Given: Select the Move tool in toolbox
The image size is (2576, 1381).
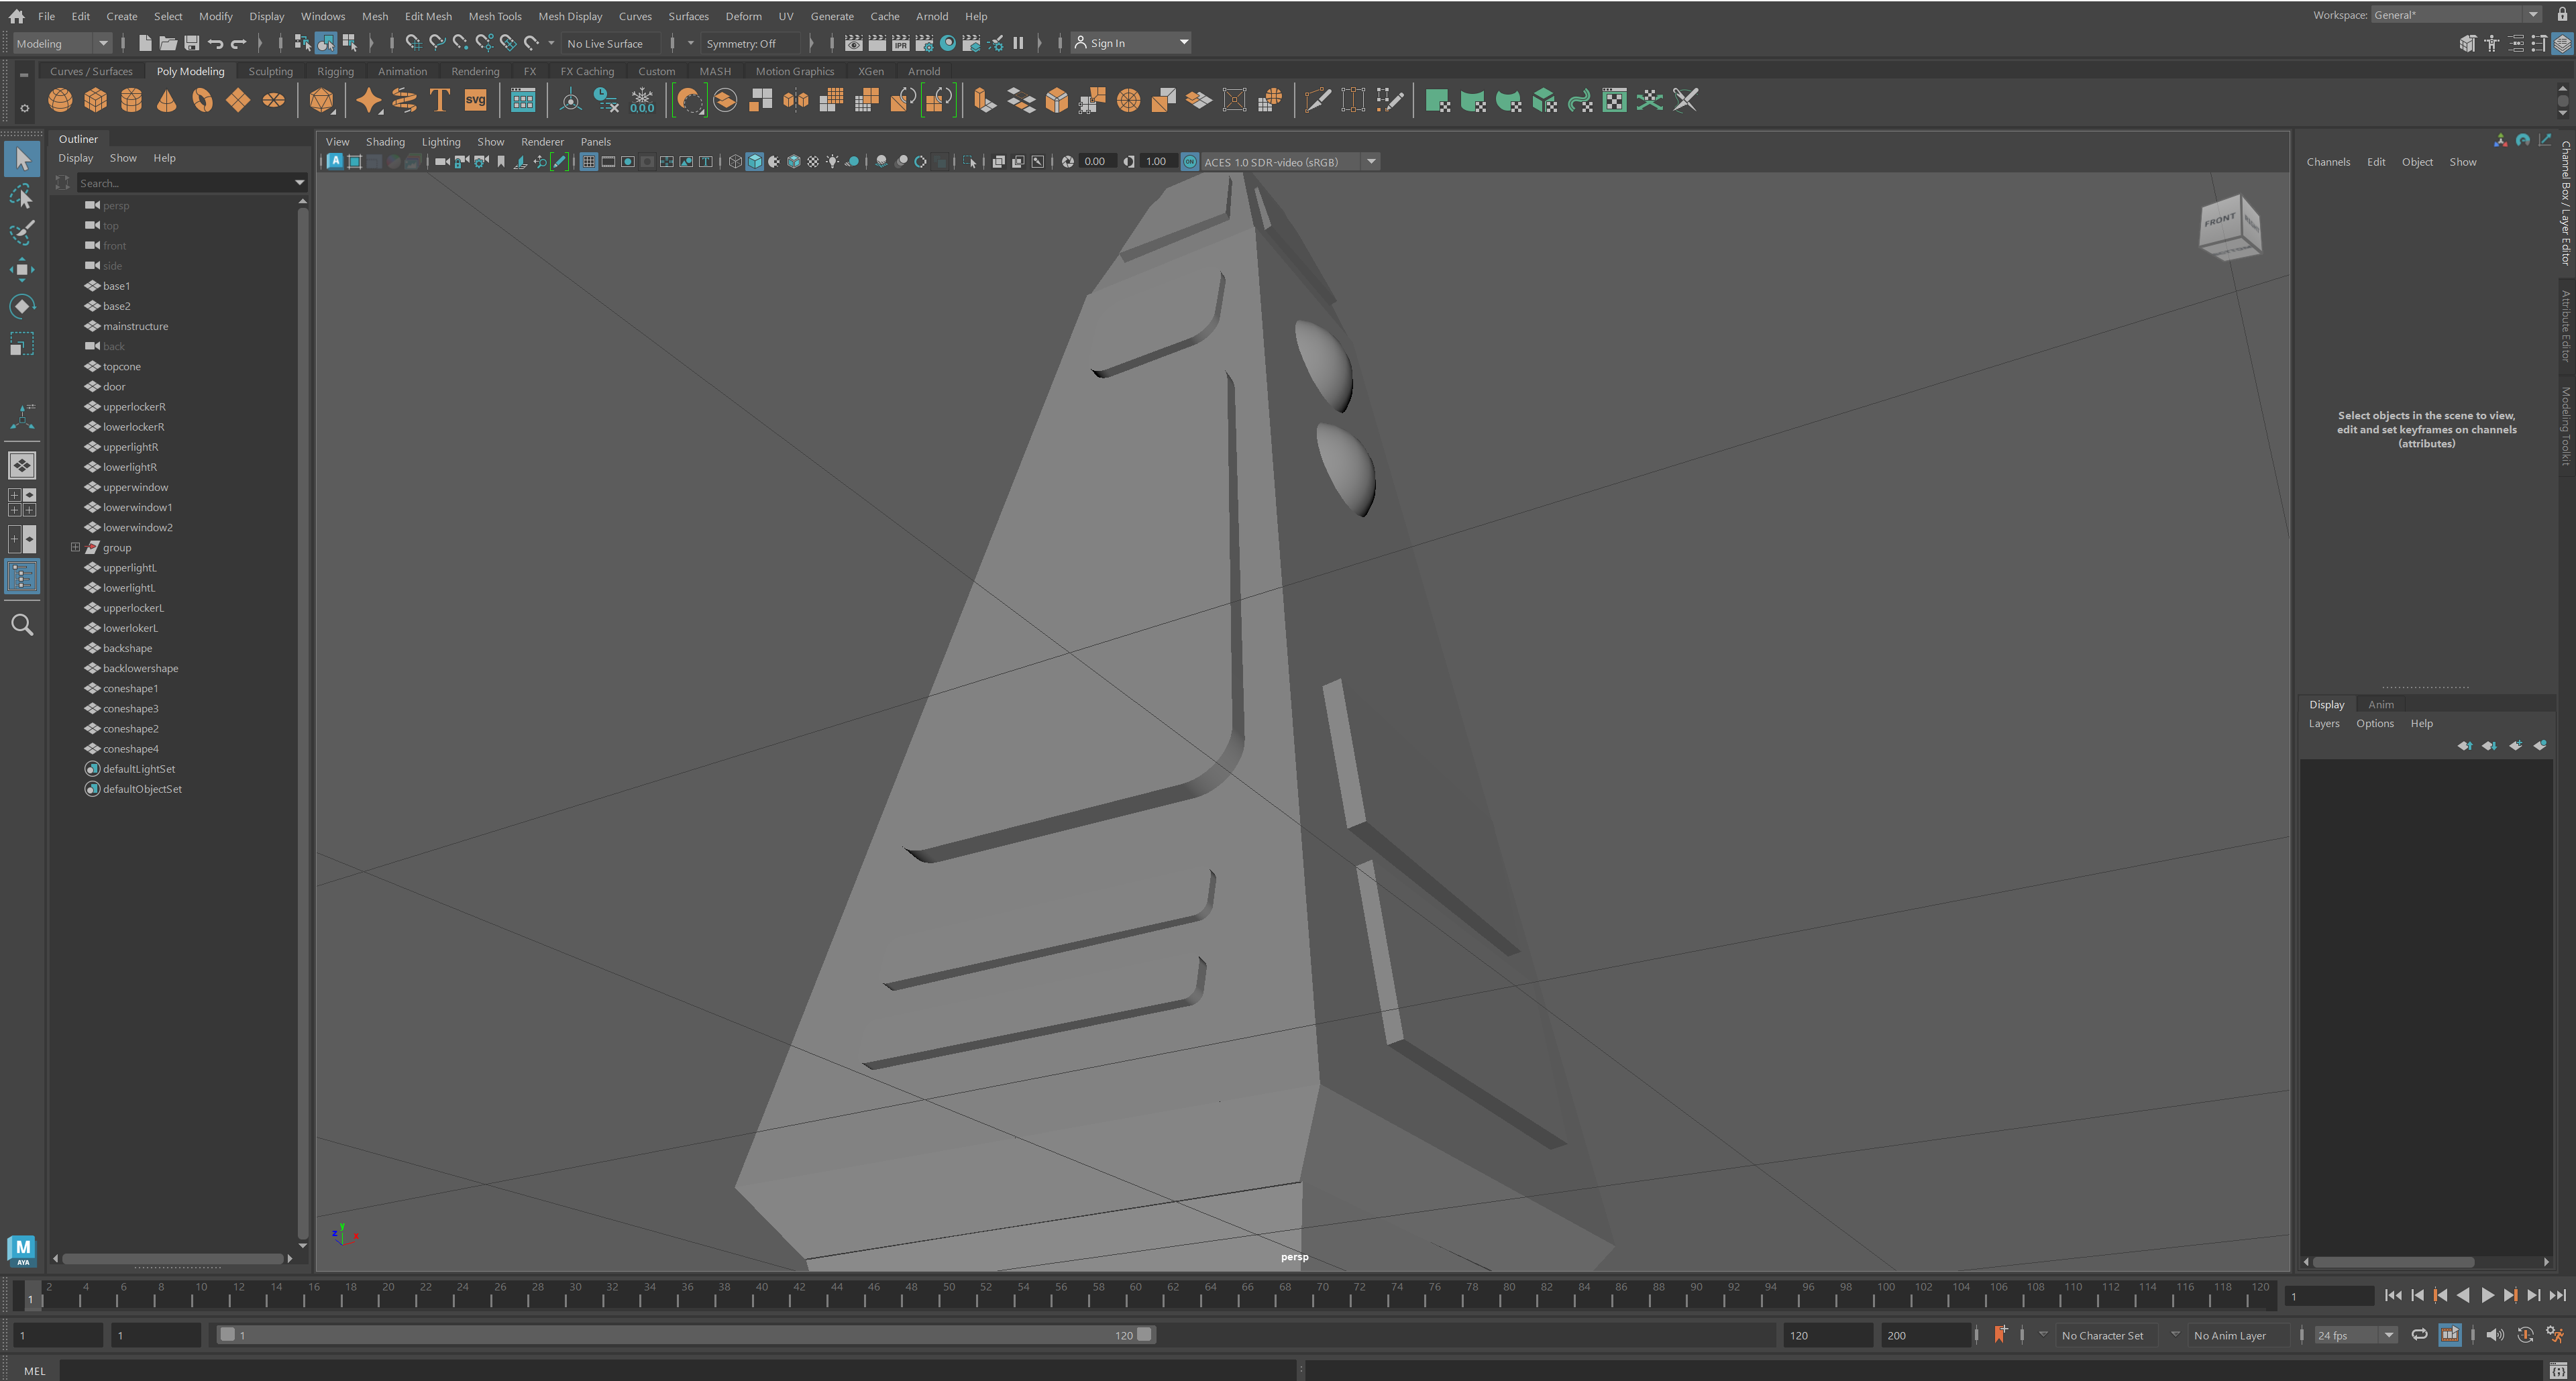Looking at the screenshot, I should pos(22,269).
